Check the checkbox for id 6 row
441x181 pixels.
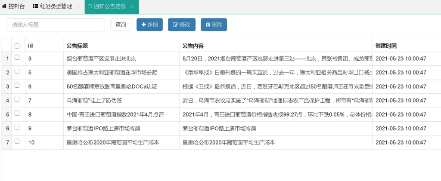tap(17, 85)
